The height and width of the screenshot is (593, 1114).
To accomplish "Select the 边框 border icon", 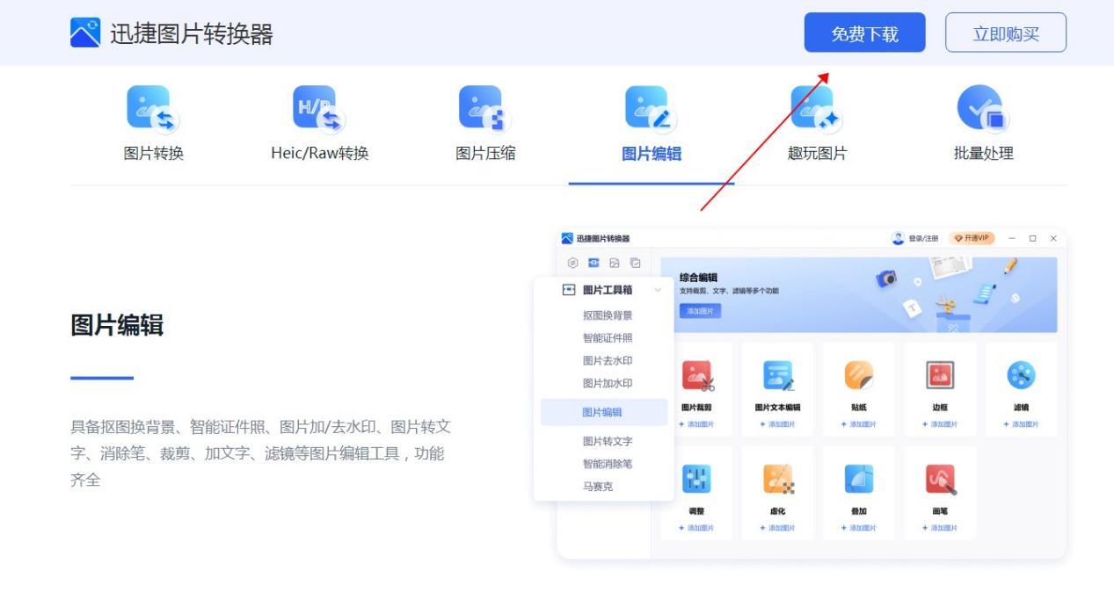I will (x=940, y=376).
